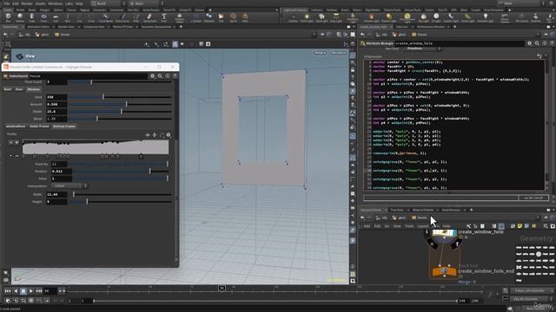Play the timeline forward

[x=31, y=291]
